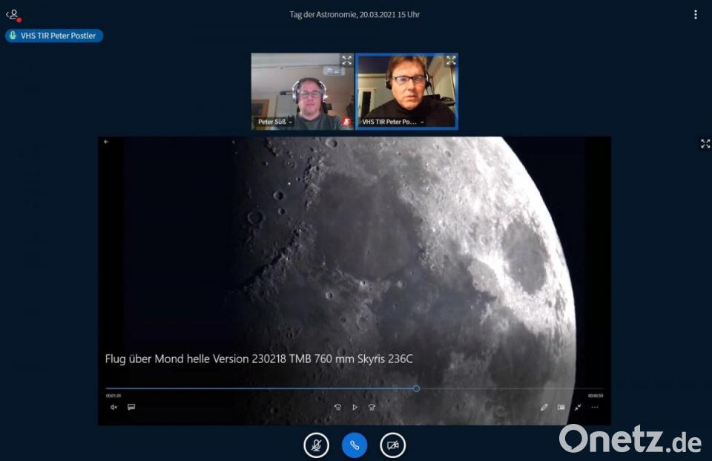Click the back arrow in the video player

[x=106, y=142]
